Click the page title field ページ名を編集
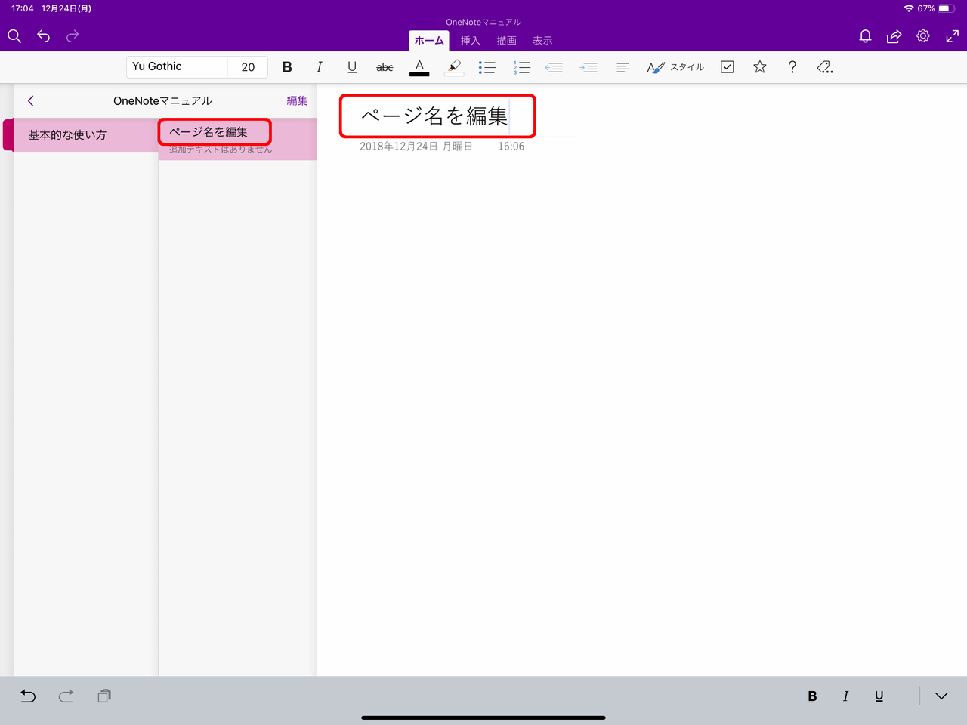 [434, 116]
